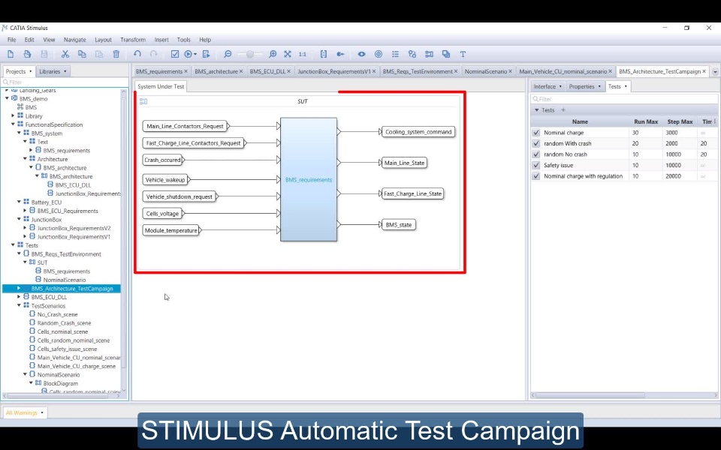Collapse the Battery_ECU node
The height and width of the screenshot is (450, 721).
tap(19, 202)
